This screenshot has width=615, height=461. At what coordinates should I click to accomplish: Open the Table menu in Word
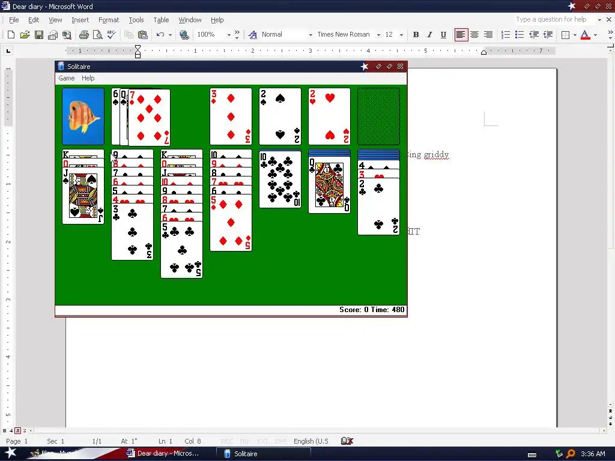161,20
